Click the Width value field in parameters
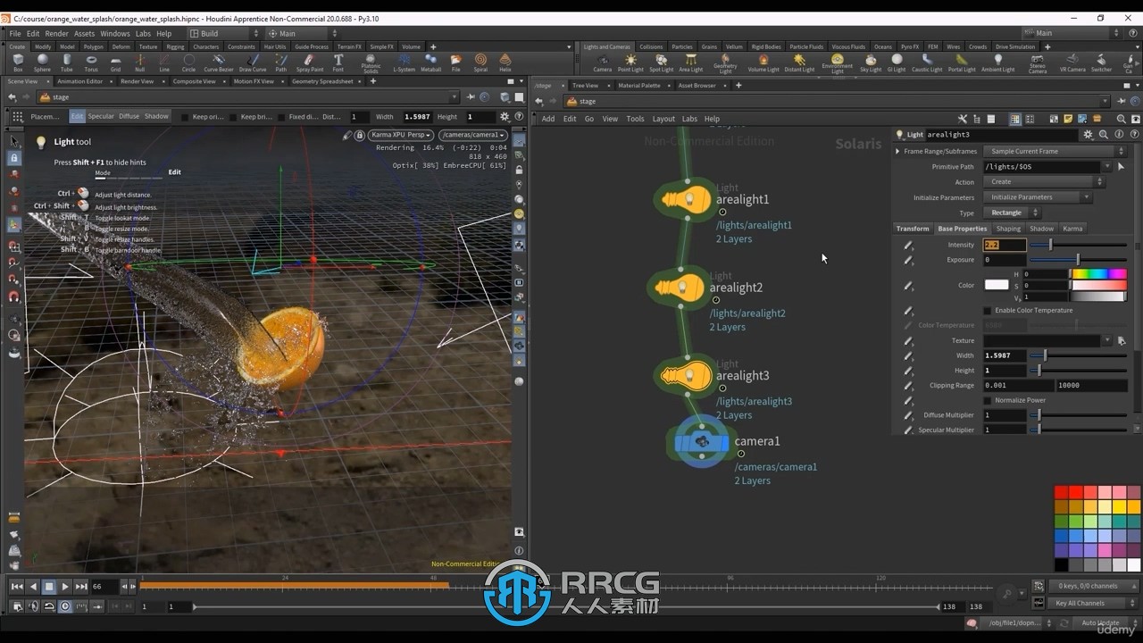 coord(1005,355)
